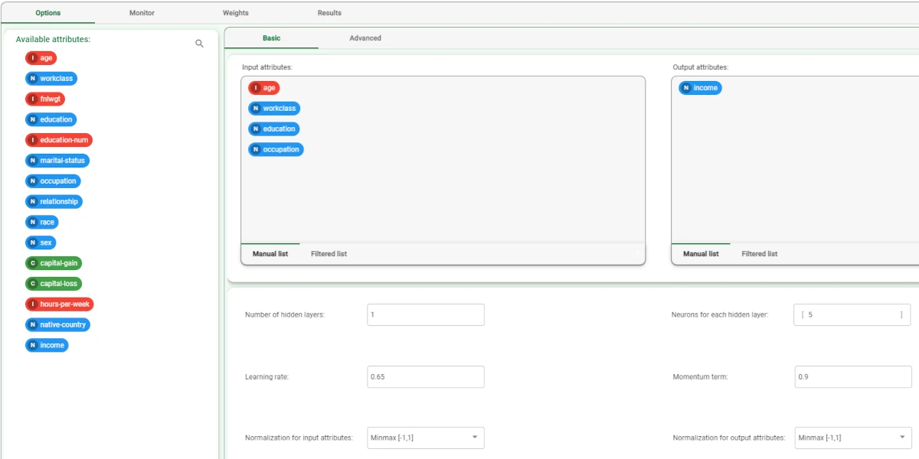The height and width of the screenshot is (459, 919).
Task: Click education chip in Input attributes
Action: pyautogui.click(x=274, y=129)
